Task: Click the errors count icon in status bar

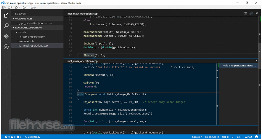Action: (7, 137)
